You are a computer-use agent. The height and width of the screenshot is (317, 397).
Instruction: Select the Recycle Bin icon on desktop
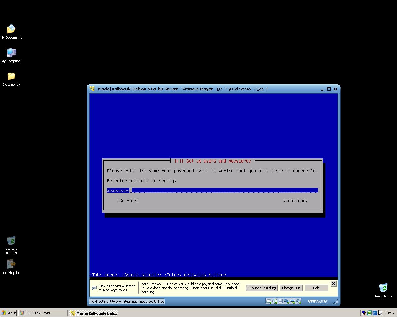[383, 291]
